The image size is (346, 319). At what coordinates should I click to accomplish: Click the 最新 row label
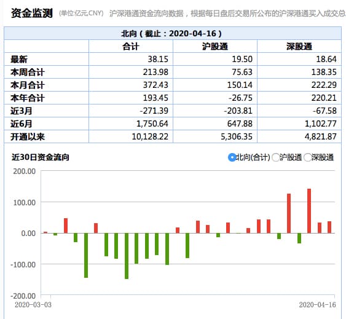(19, 59)
